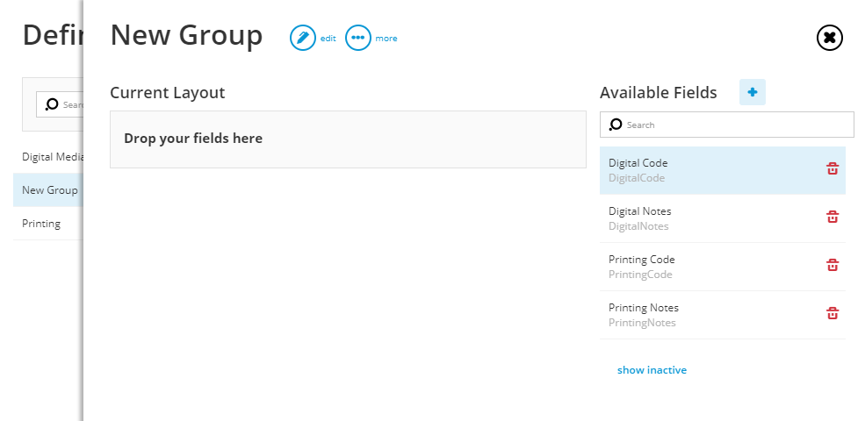The height and width of the screenshot is (421, 865).
Task: Select the Digital Notes field
Action: pyautogui.click(x=723, y=218)
